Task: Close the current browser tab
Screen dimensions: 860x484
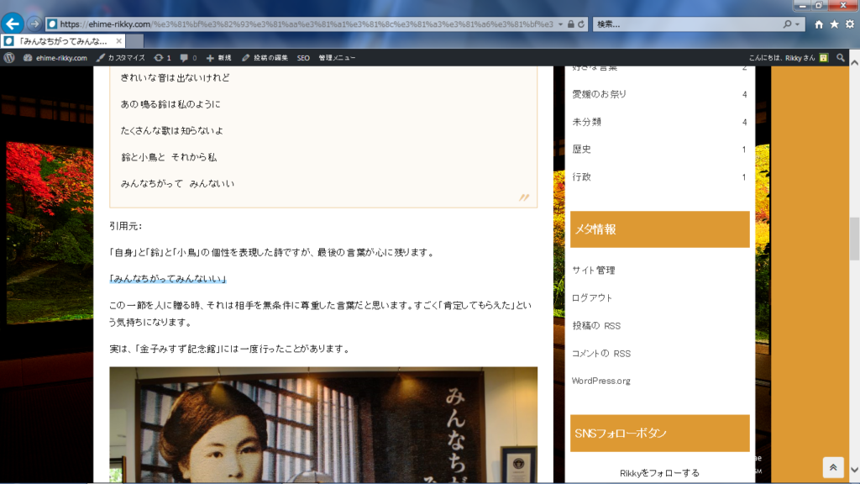Action: [119, 40]
